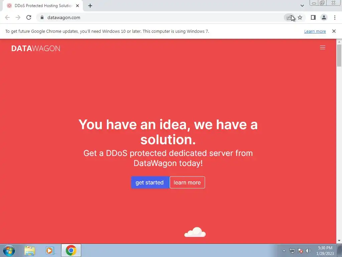This screenshot has width=342, height=257.
Task: Bookmark this tab with star
Action: [x=300, y=17]
